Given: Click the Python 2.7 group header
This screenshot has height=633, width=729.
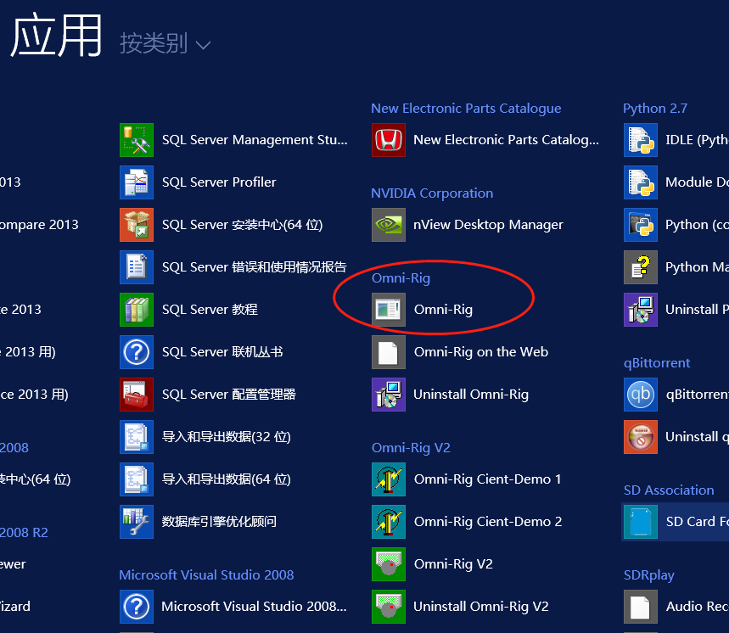Looking at the screenshot, I should pyautogui.click(x=655, y=109).
